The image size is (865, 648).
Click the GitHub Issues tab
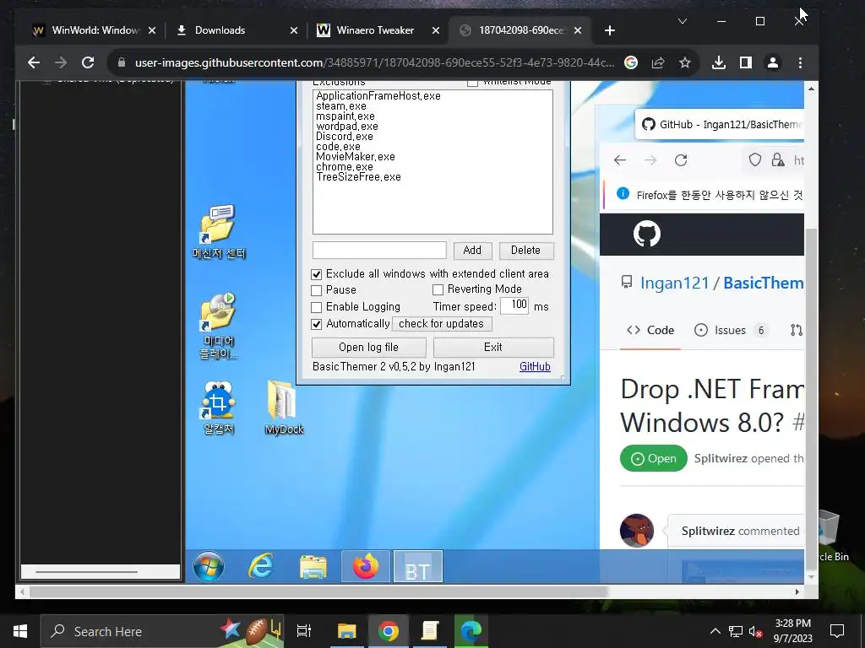click(x=731, y=330)
